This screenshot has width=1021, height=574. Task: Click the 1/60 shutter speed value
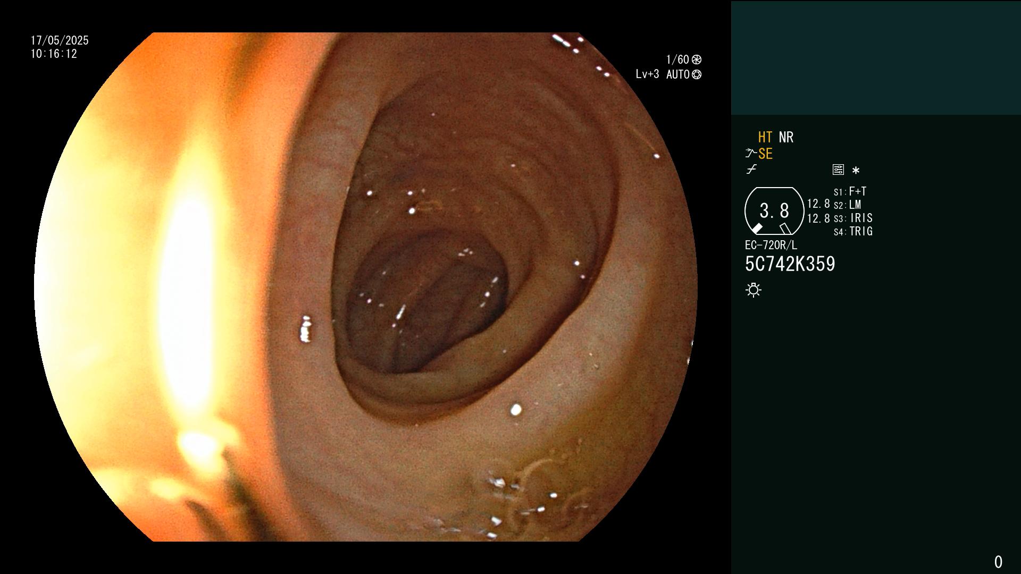point(677,60)
